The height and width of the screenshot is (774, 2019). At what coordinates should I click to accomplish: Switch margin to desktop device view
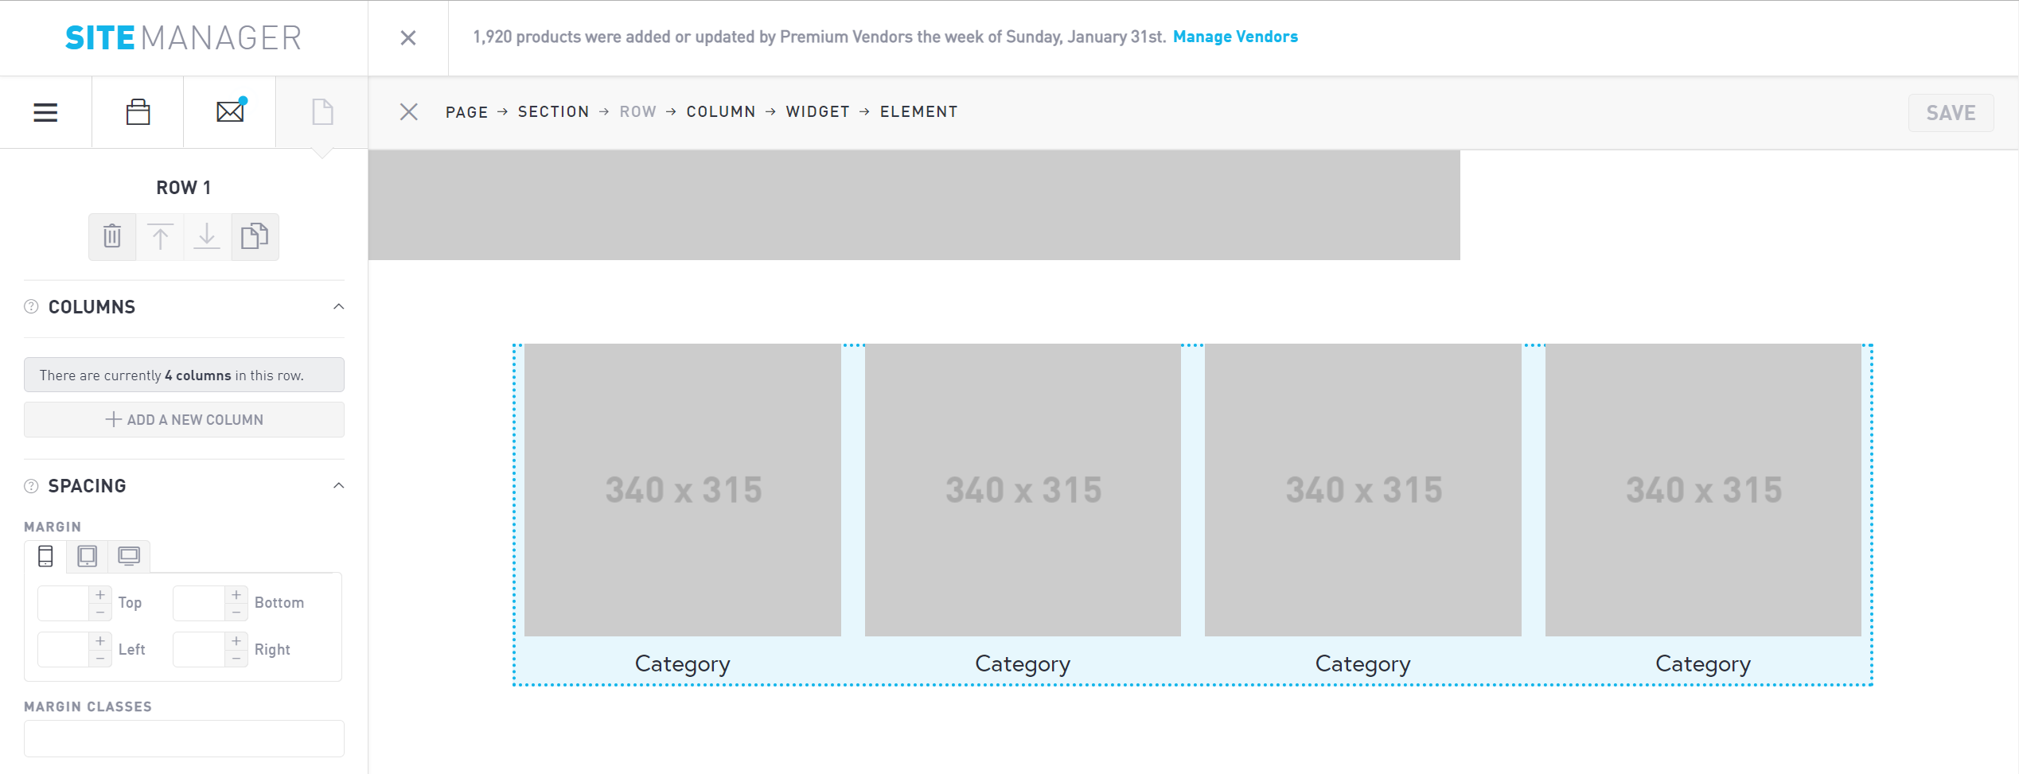click(129, 555)
